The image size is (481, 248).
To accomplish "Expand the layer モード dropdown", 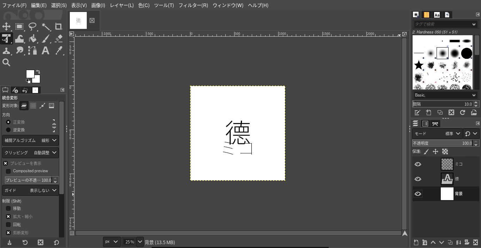I will pos(437,134).
